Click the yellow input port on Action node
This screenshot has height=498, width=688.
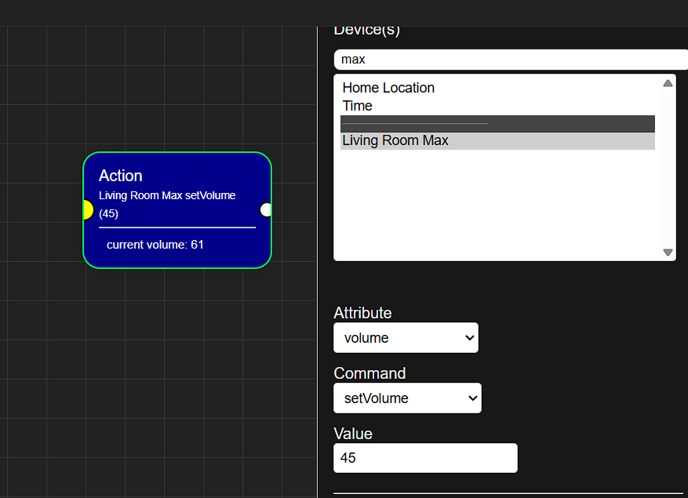click(87, 209)
